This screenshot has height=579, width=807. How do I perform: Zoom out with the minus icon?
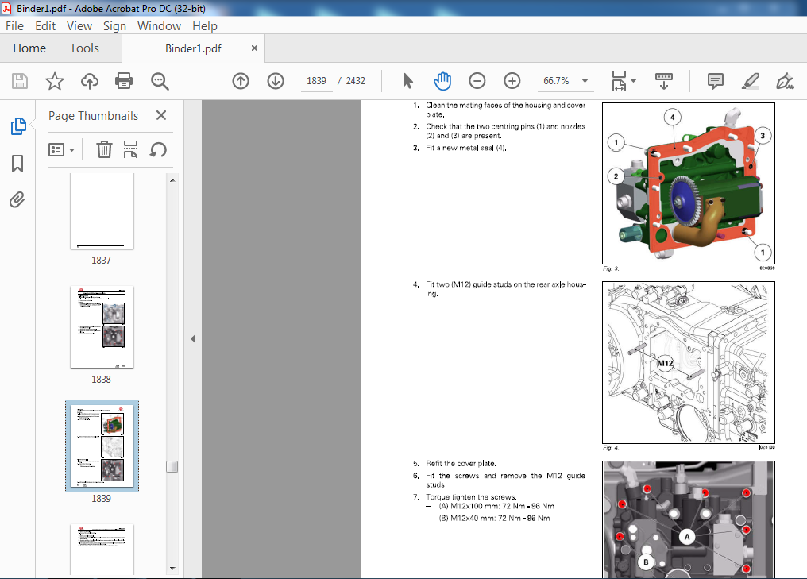click(477, 81)
